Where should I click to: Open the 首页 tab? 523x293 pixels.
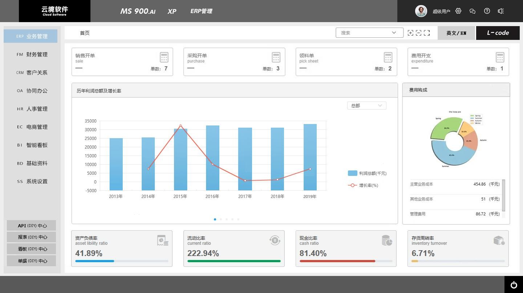pos(85,33)
